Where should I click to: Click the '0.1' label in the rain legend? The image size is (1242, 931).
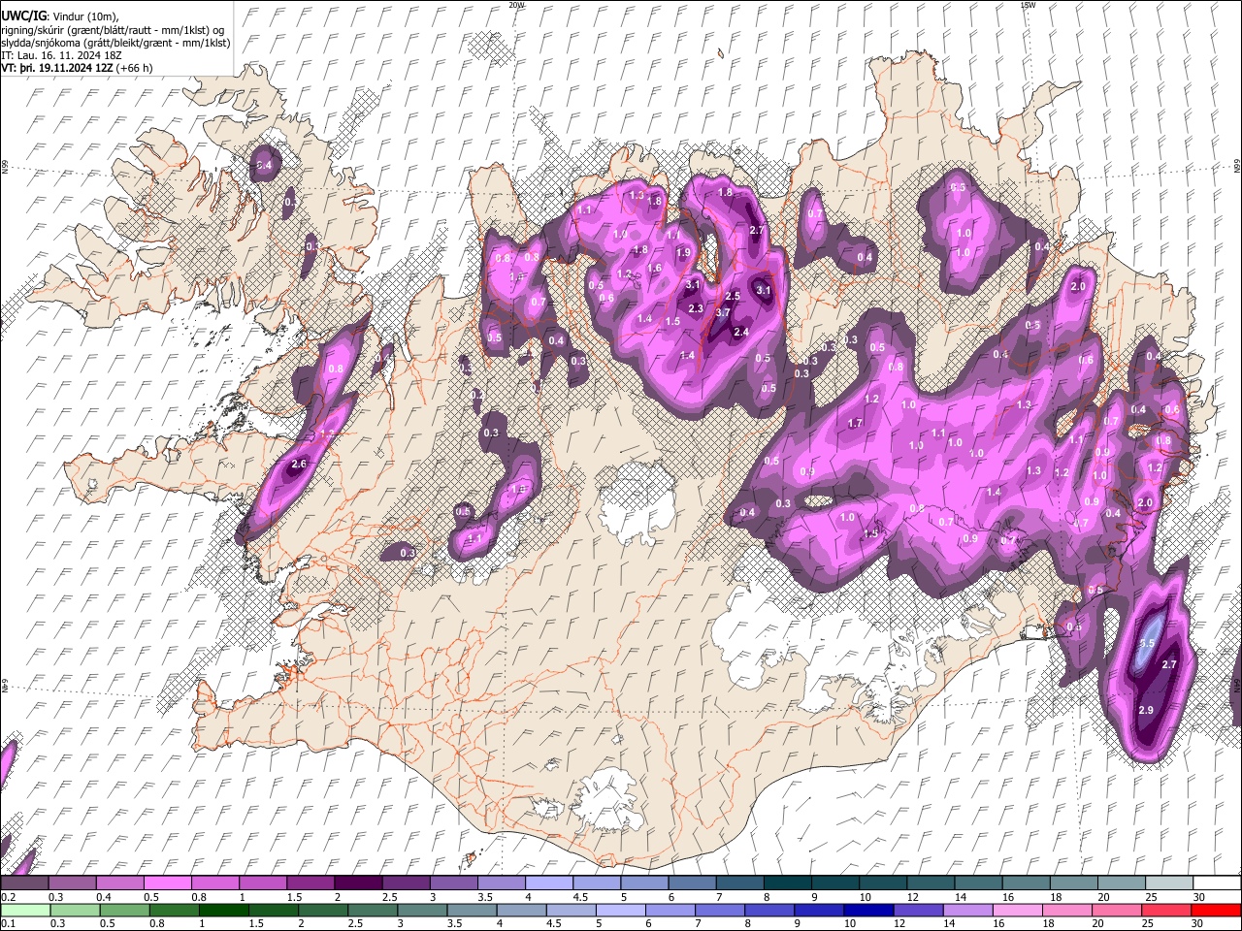click(7, 924)
